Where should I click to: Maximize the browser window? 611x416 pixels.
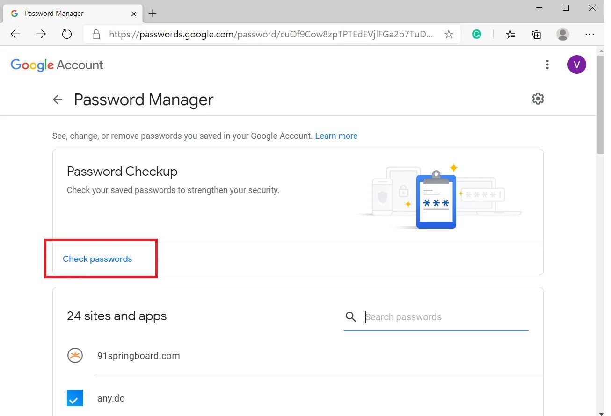point(566,8)
